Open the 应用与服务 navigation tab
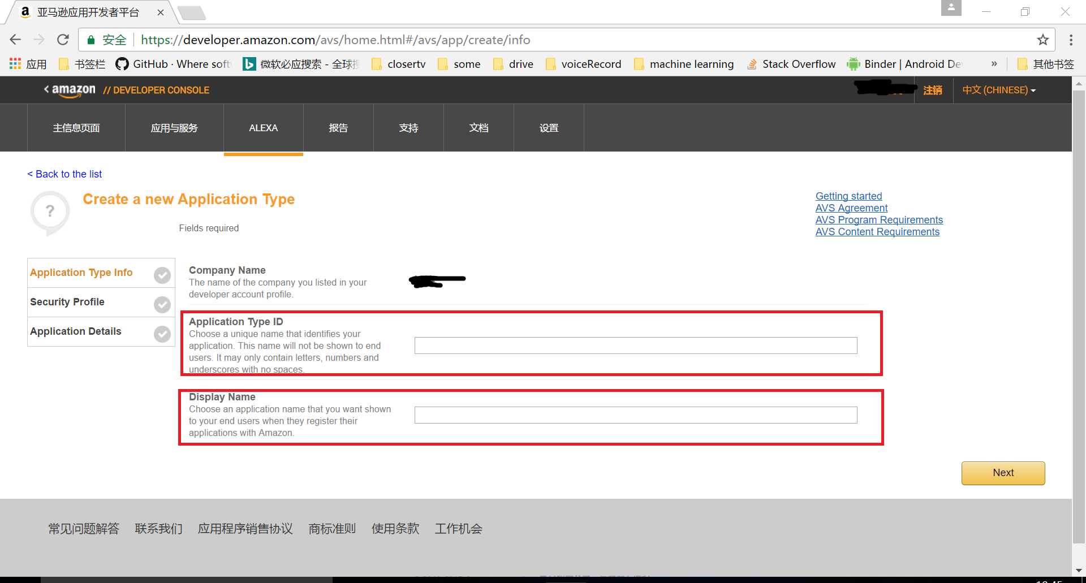The image size is (1086, 583). 174,128
